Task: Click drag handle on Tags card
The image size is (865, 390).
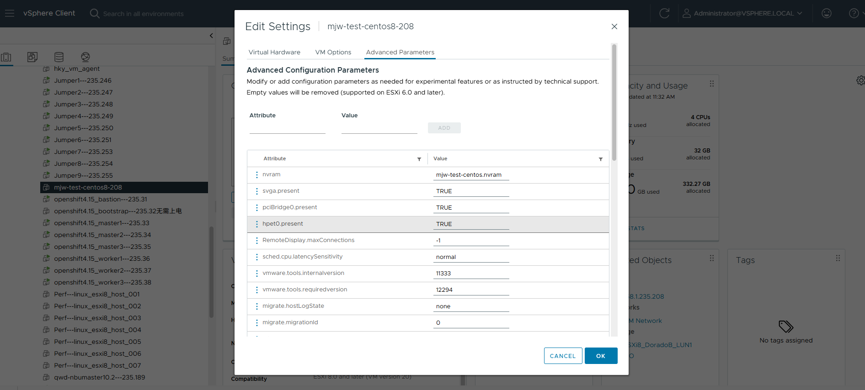Action: (x=838, y=258)
